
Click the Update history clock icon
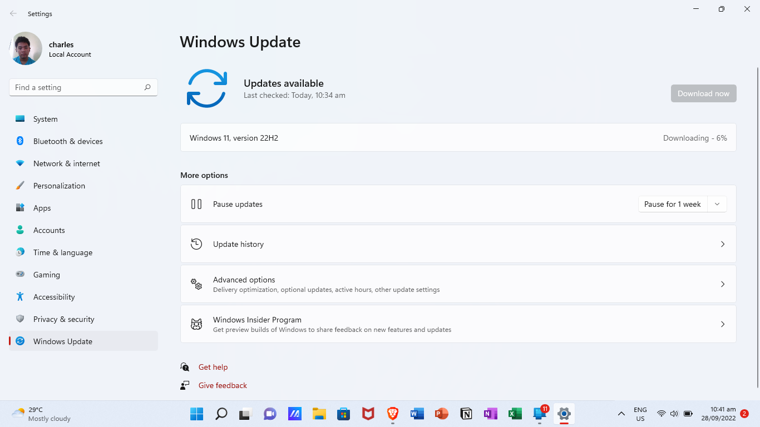click(x=196, y=244)
